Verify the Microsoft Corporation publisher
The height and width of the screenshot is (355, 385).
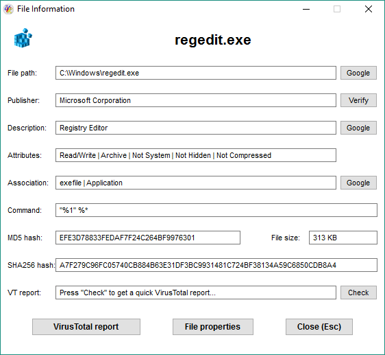coord(358,100)
